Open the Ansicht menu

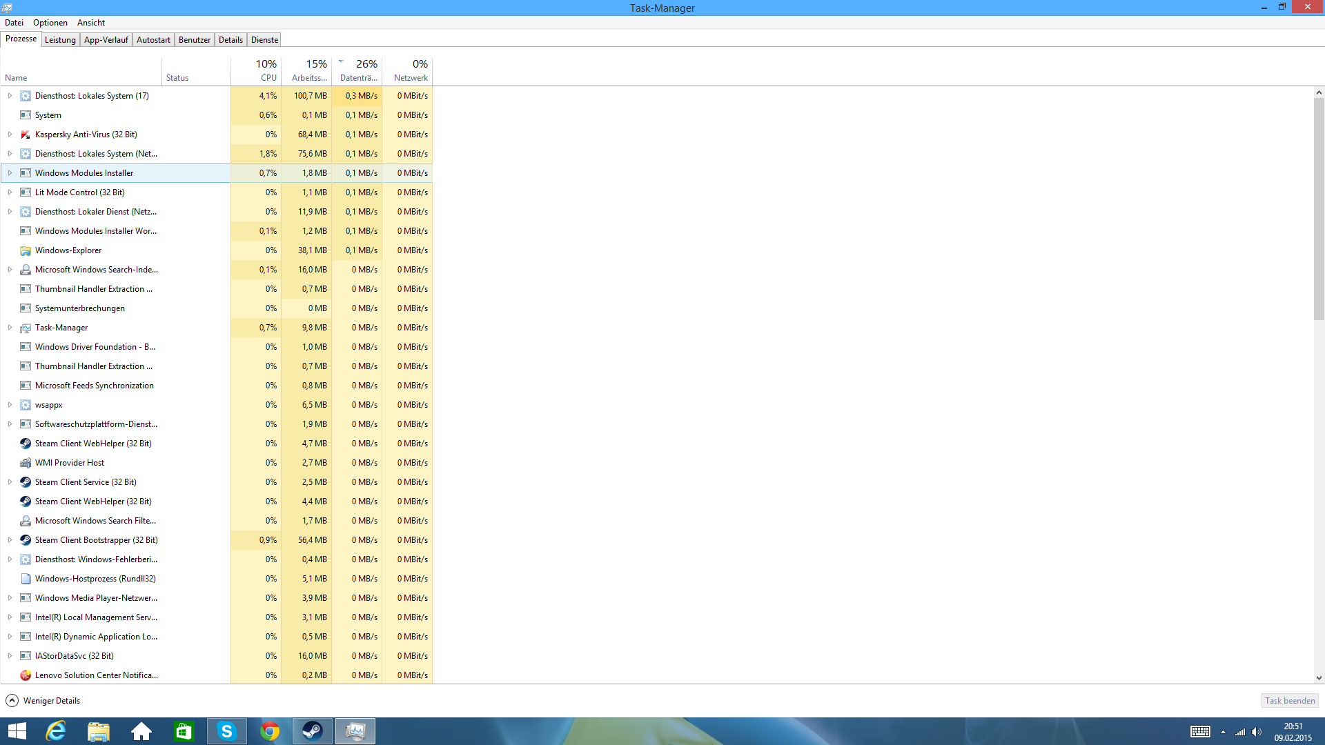[x=91, y=23]
